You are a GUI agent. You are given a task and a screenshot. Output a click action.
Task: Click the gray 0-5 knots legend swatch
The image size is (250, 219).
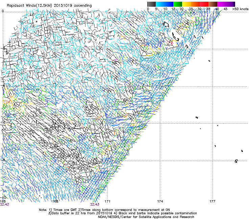[x=151, y=4]
